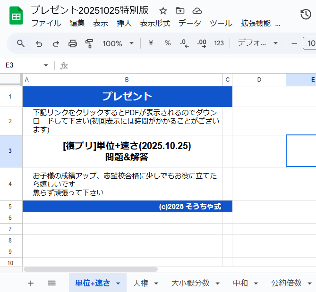Expand the name box dropdown arrow

[46, 65]
